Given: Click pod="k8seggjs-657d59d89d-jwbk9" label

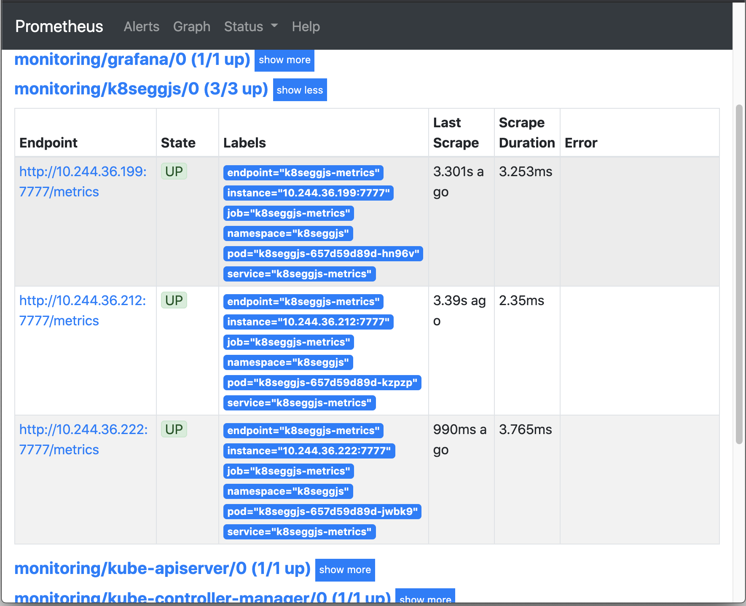Looking at the screenshot, I should pos(322,512).
